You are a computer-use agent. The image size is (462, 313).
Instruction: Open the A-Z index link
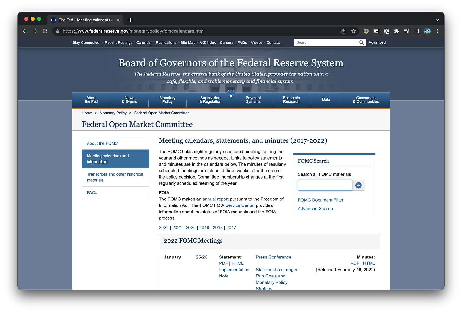click(x=208, y=43)
